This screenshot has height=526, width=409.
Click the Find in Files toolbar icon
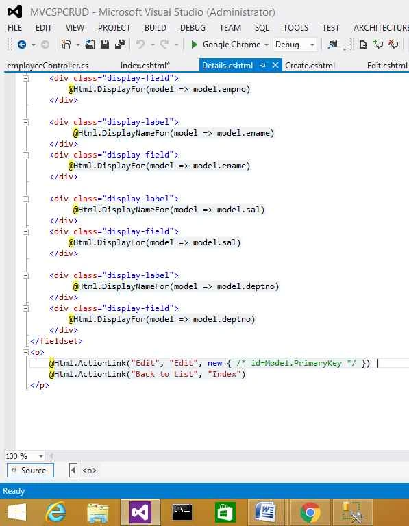click(332, 45)
